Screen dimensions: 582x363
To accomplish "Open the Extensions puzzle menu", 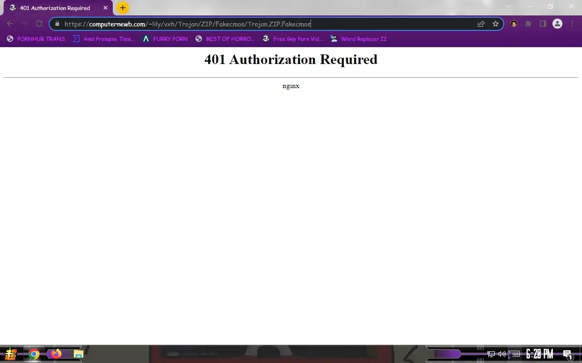I will click(x=528, y=24).
